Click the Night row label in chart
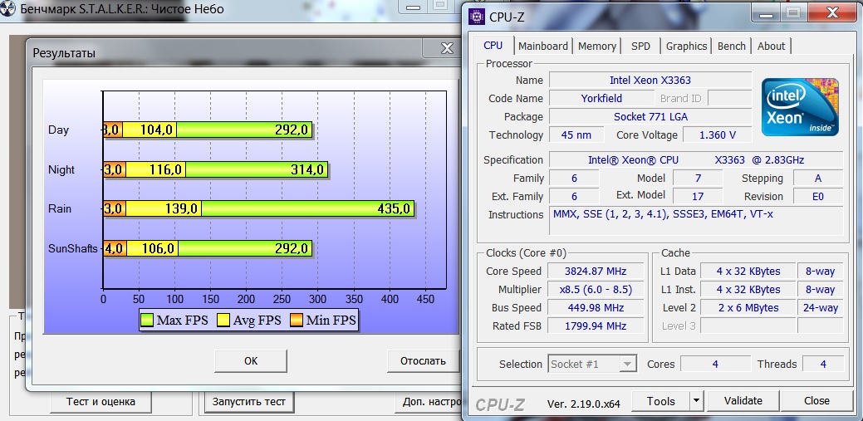Viewport: 863px width, 421px height. point(61,170)
